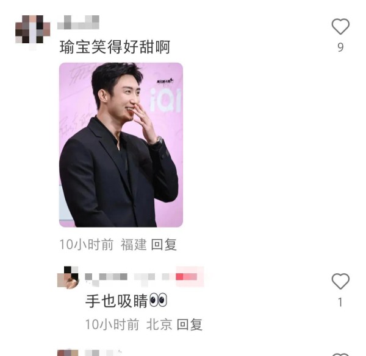Image resolution: width=366 pixels, height=356 pixels.
Task: Open the attached photo of the man in the black suit
Action: (121, 145)
